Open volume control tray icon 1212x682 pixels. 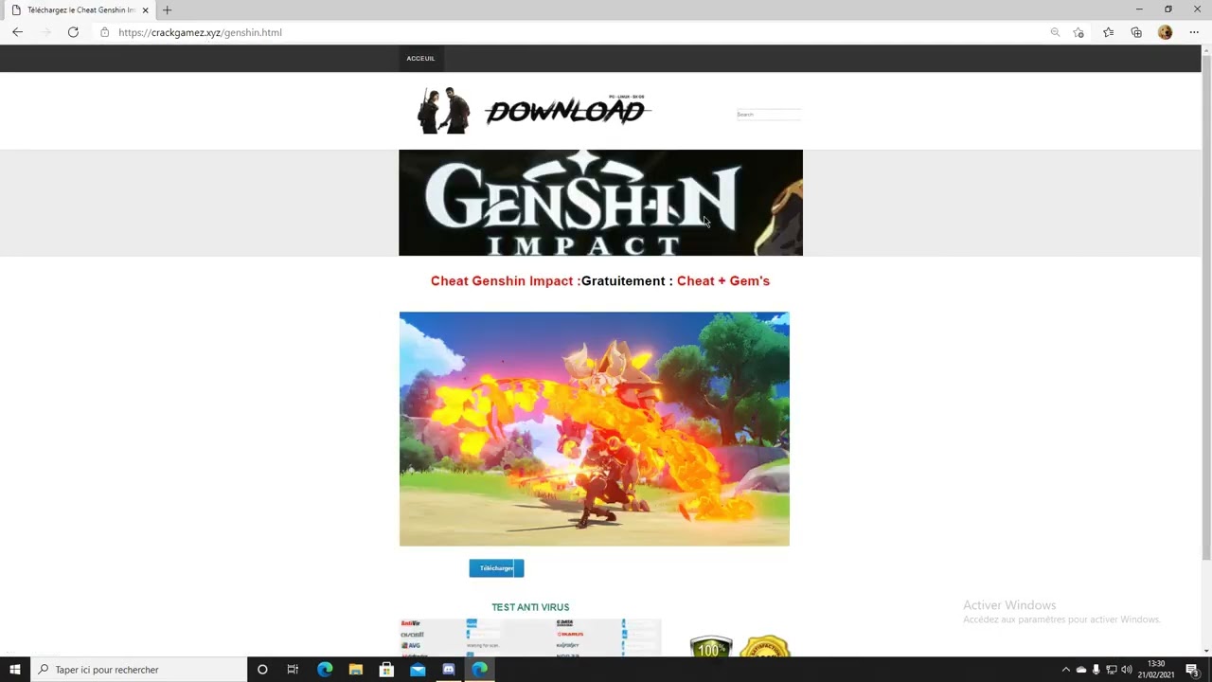pos(1127,670)
